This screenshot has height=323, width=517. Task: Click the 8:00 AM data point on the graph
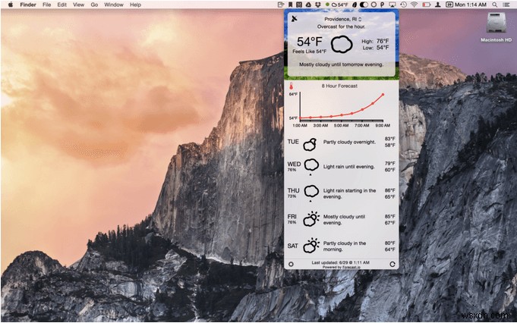click(373, 104)
